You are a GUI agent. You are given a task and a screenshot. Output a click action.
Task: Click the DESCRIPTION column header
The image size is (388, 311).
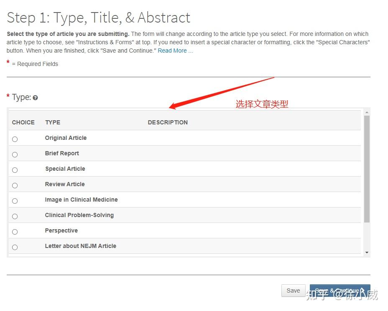168,122
